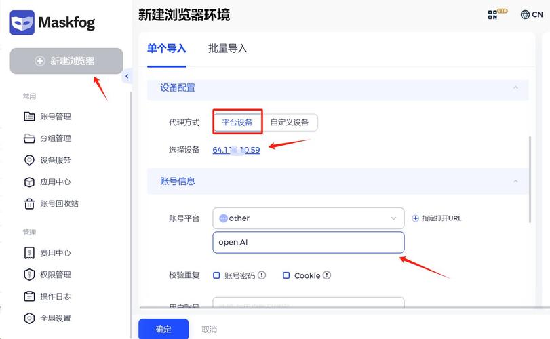This screenshot has width=550, height=339.
Task: Click the 费用中心 dollar receipt icon
Action: point(29,253)
